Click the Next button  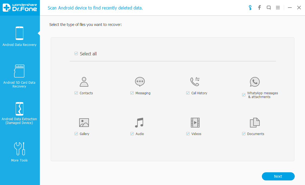click(x=278, y=176)
